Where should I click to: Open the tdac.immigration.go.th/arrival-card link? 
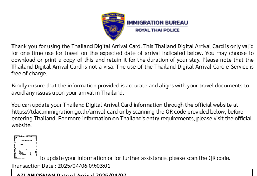click(x=65, y=112)
